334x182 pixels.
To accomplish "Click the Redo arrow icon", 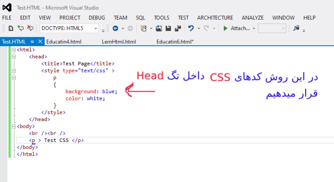I will (207, 28).
